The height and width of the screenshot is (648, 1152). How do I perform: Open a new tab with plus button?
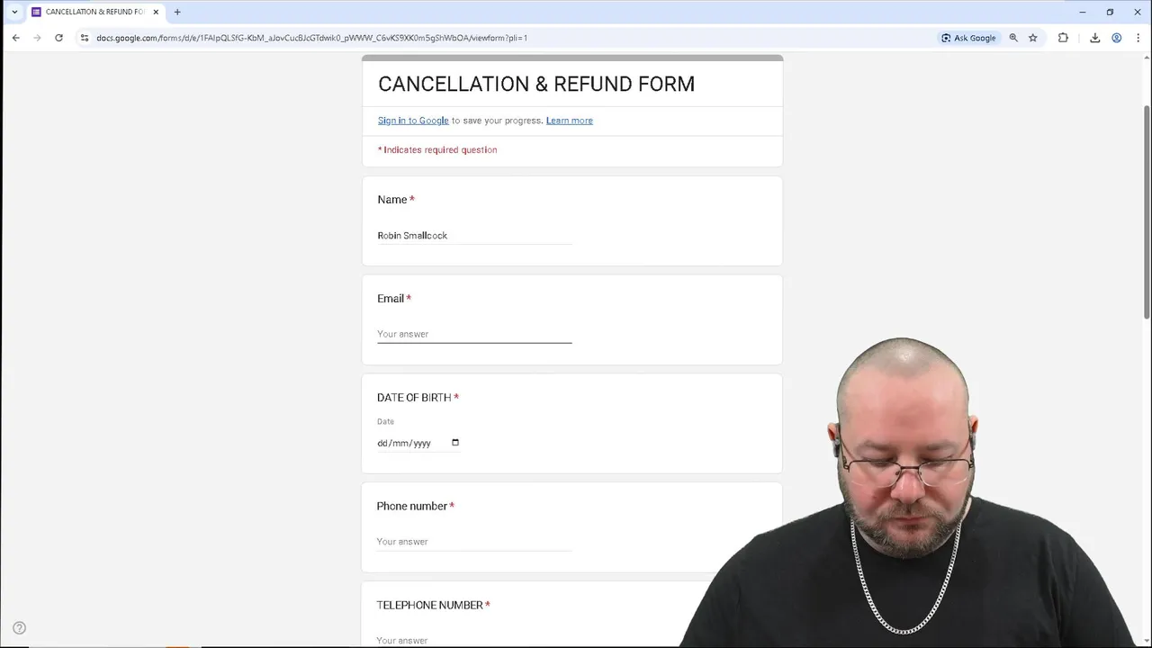(x=177, y=12)
